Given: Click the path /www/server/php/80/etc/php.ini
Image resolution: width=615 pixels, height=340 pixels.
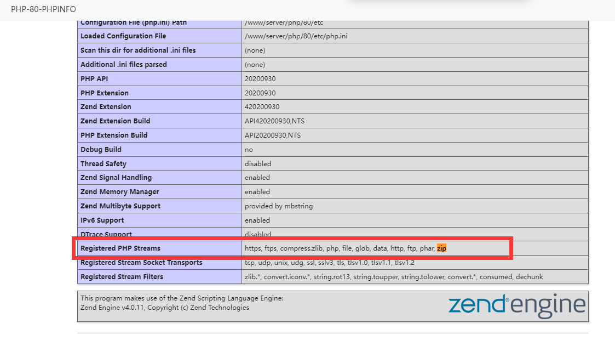Looking at the screenshot, I should click(x=296, y=36).
